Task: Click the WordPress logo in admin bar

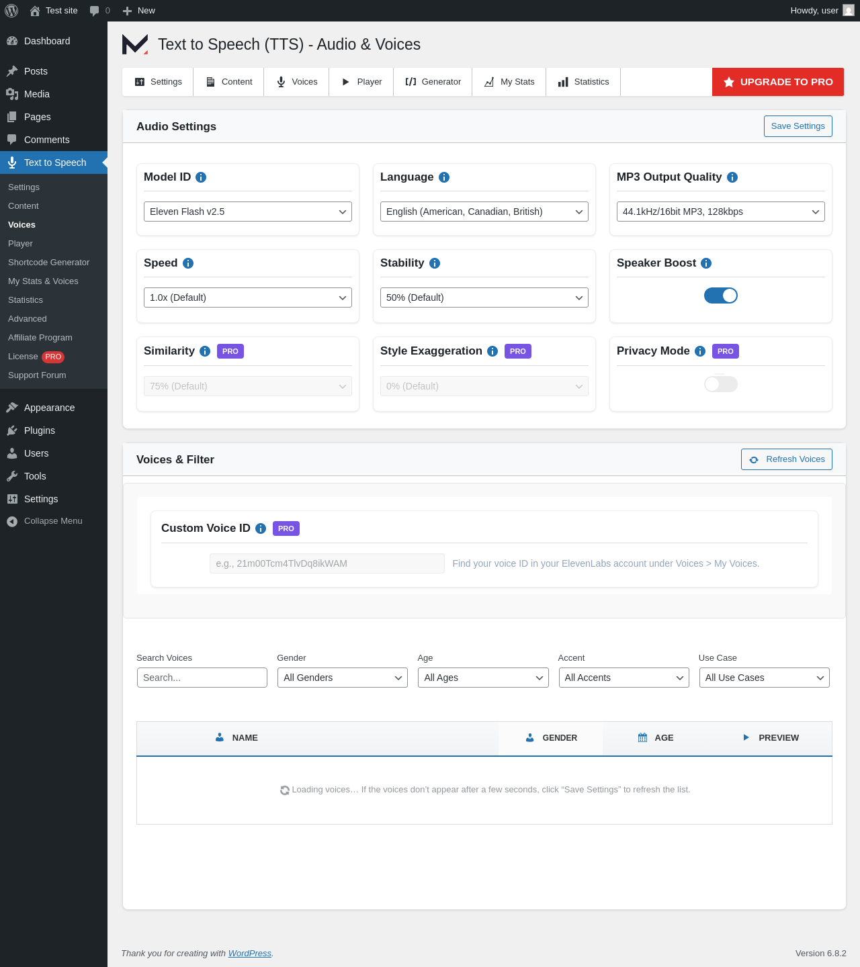Action: [11, 11]
